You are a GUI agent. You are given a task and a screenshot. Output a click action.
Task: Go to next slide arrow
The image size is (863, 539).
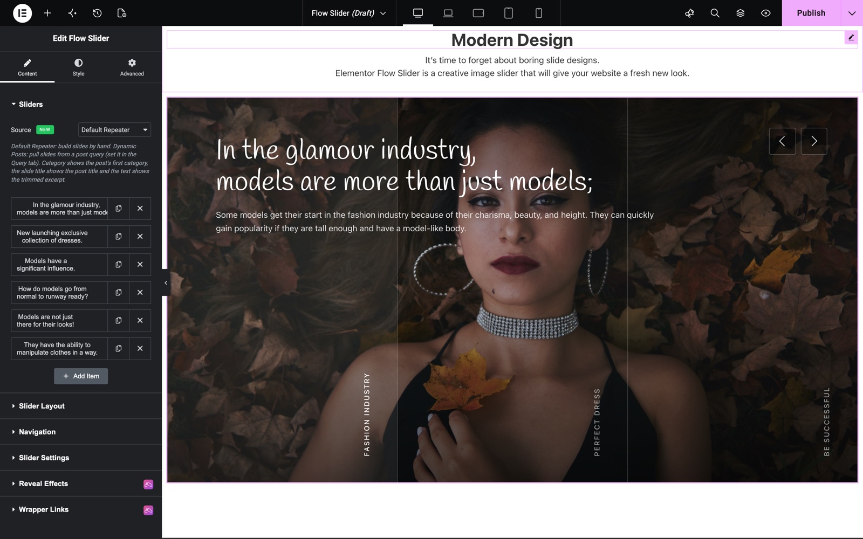click(814, 141)
